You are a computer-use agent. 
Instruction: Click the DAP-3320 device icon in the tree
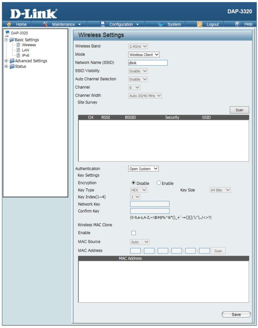coord(7,33)
